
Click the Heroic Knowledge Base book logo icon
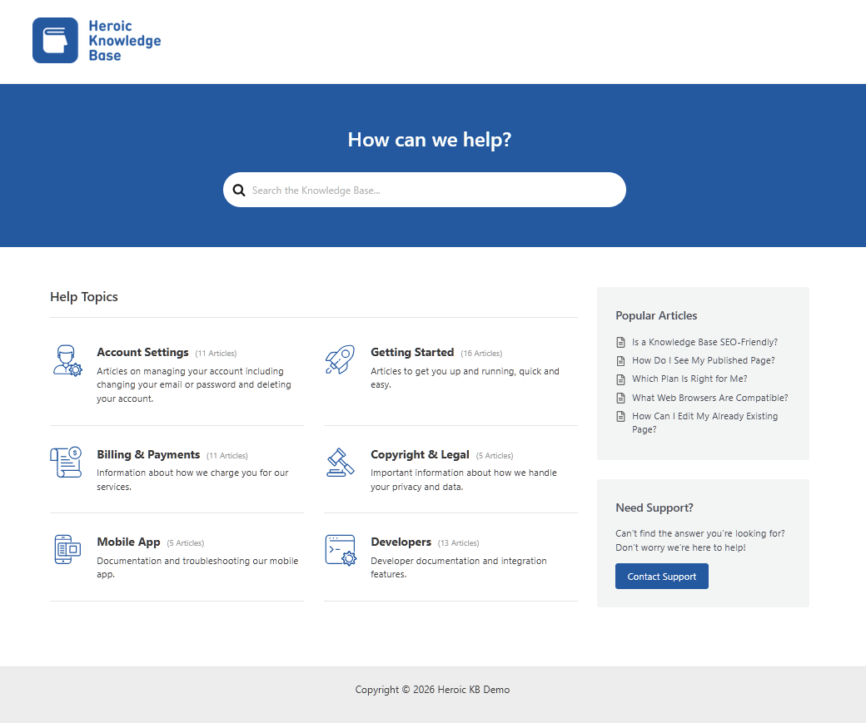coord(55,40)
